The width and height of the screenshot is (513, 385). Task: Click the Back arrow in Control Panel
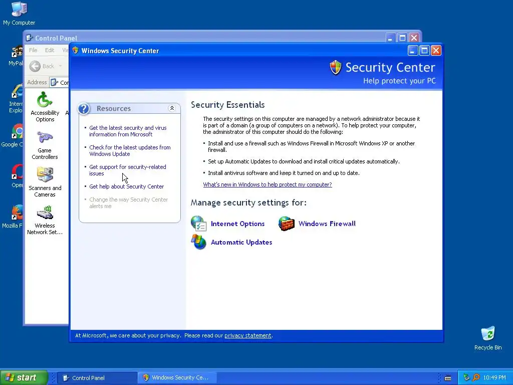pyautogui.click(x=35, y=66)
